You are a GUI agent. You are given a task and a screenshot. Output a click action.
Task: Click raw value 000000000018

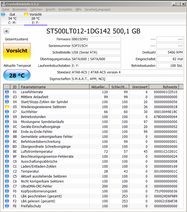click(165, 107)
